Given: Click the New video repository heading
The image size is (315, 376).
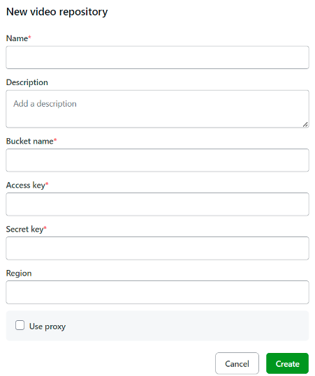Looking at the screenshot, I should click(57, 12).
